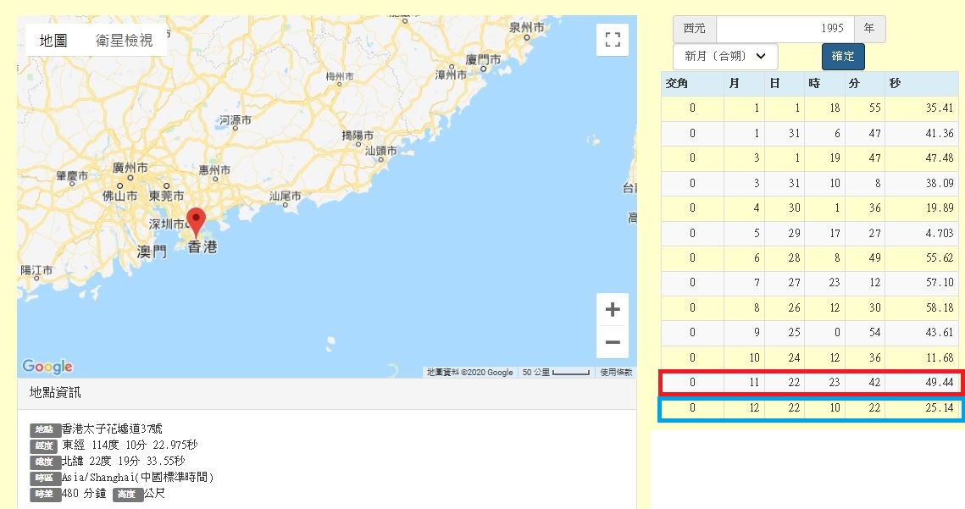Select the 地圖 map view tab
Viewport: 965px width, 509px height.
click(x=53, y=41)
